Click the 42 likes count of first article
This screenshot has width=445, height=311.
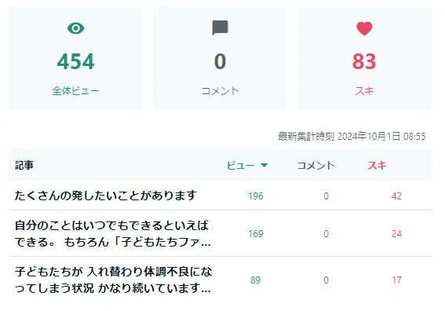click(396, 196)
